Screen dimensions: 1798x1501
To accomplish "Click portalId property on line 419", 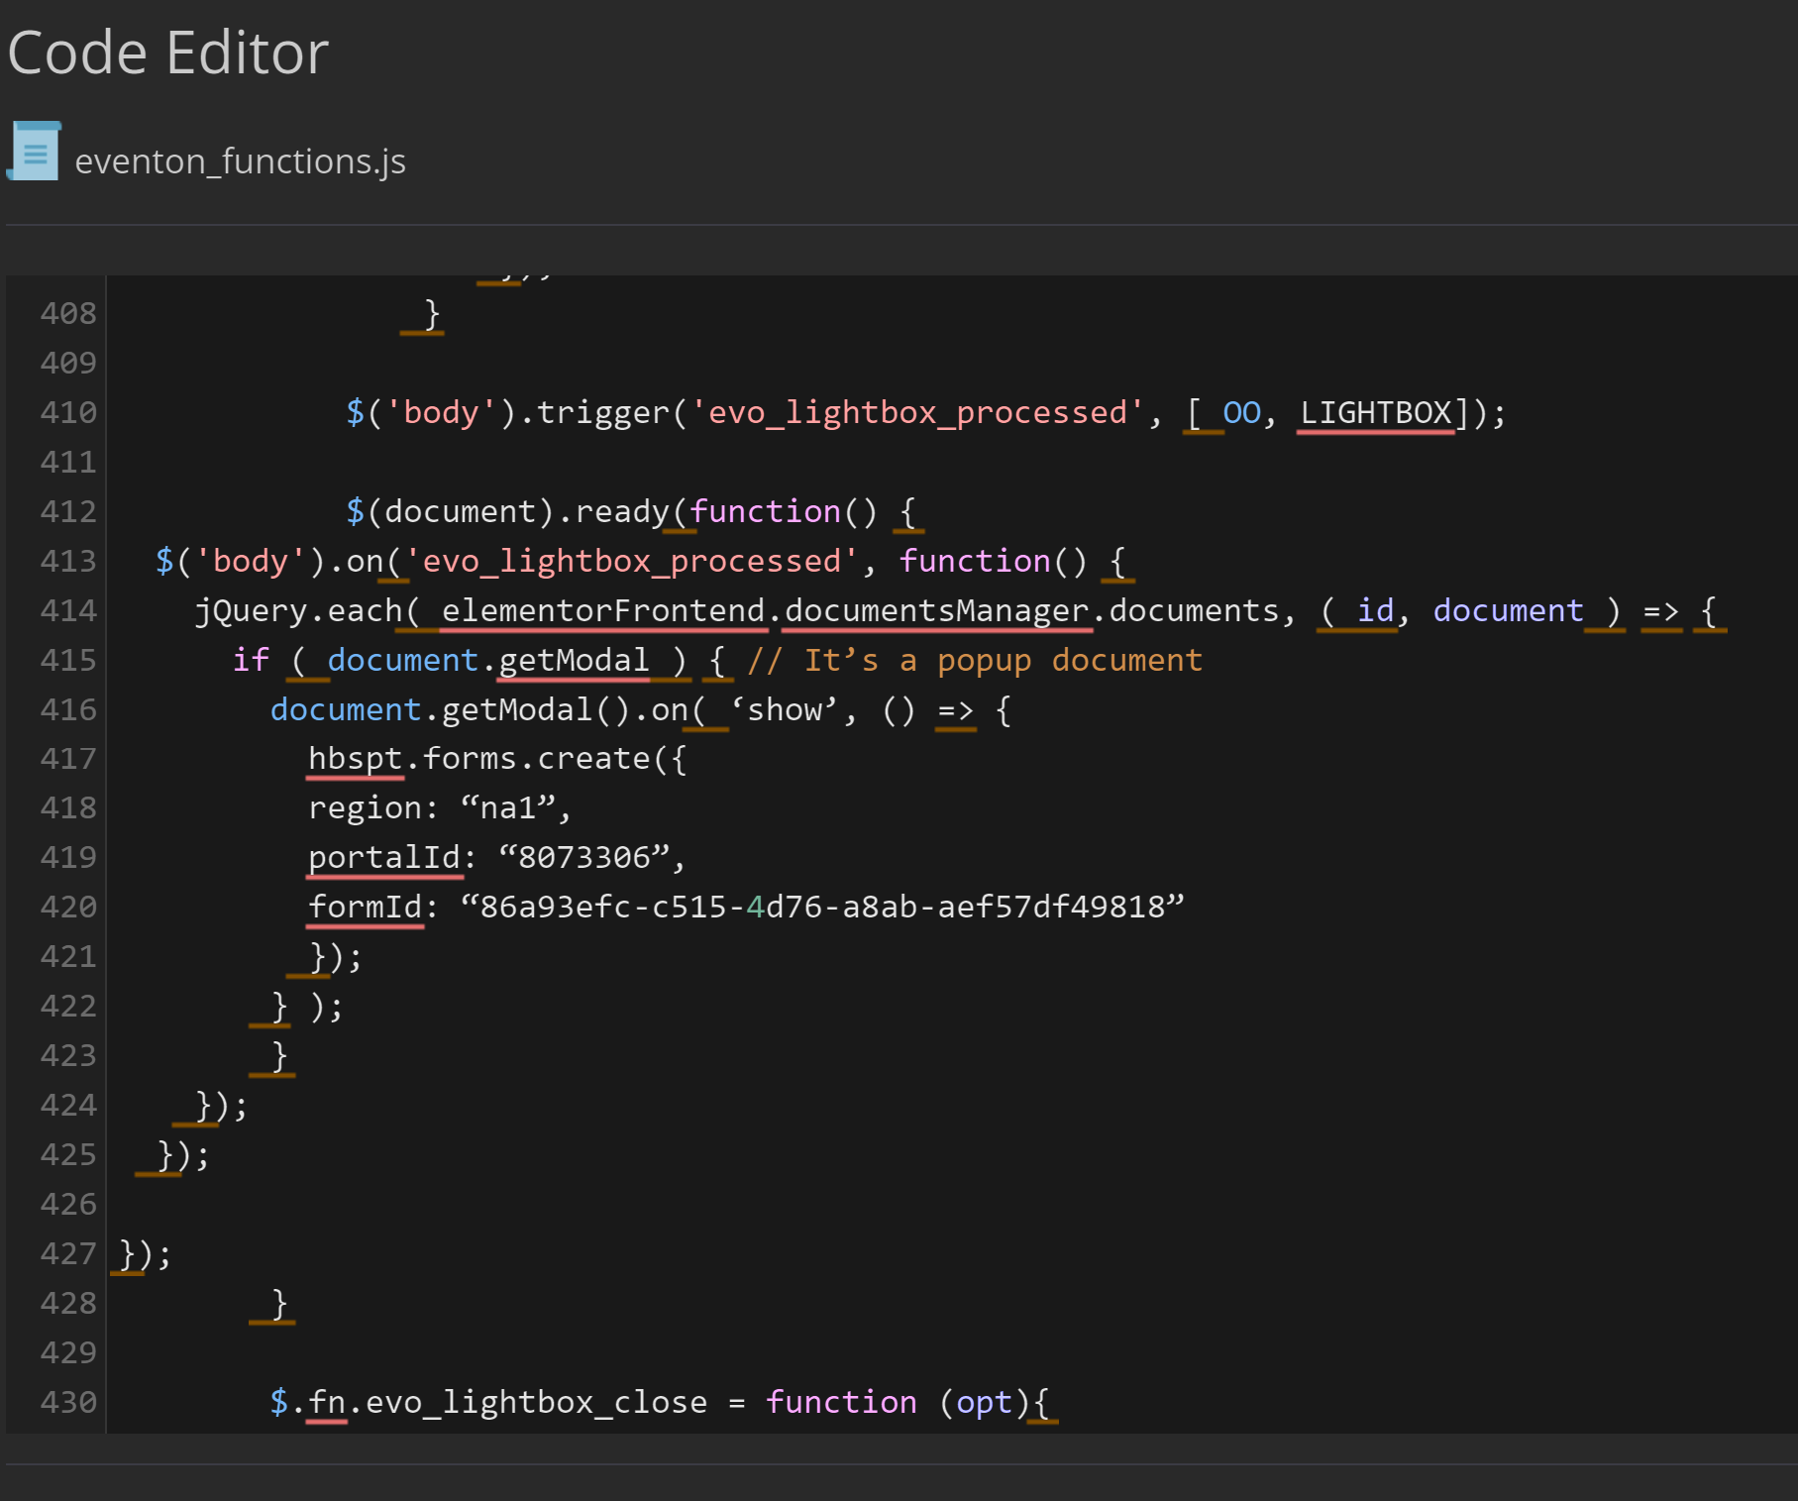I will click(384, 857).
